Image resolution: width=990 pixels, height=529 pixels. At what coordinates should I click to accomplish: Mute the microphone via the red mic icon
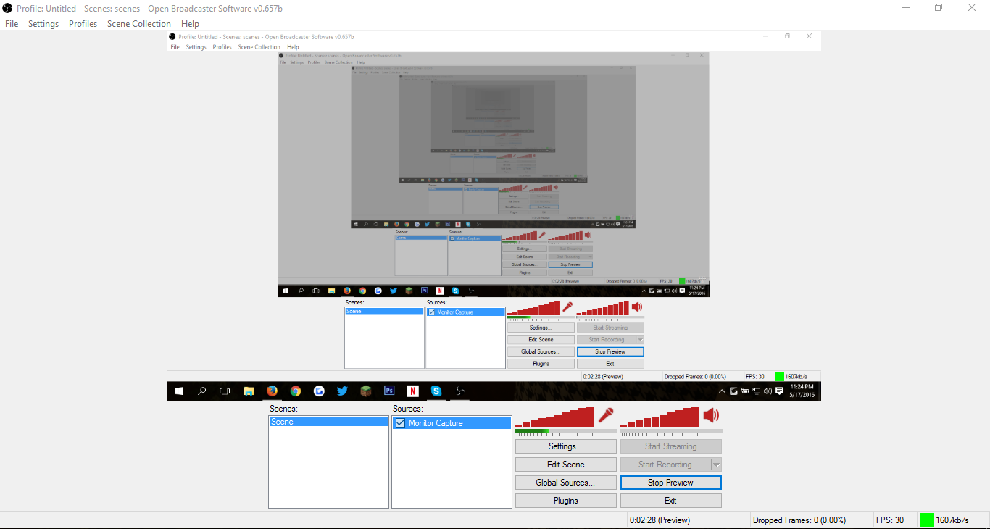(606, 416)
